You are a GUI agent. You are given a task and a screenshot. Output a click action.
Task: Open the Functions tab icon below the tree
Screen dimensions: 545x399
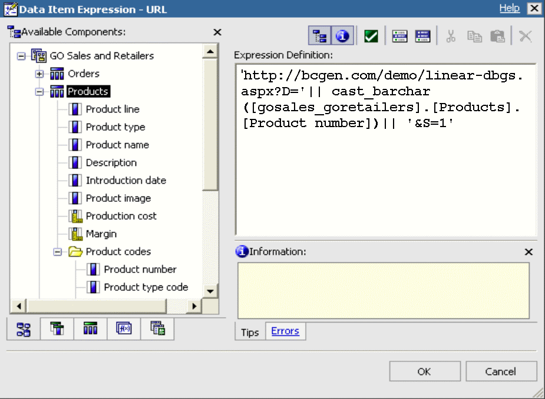coord(123,330)
